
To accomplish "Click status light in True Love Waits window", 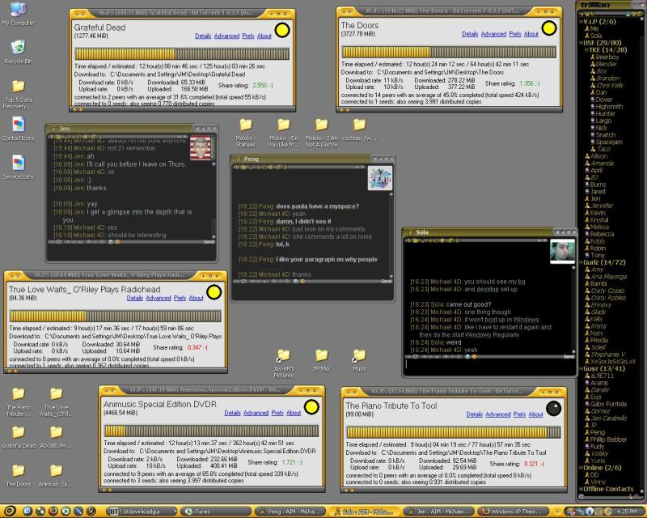I will [x=214, y=292].
